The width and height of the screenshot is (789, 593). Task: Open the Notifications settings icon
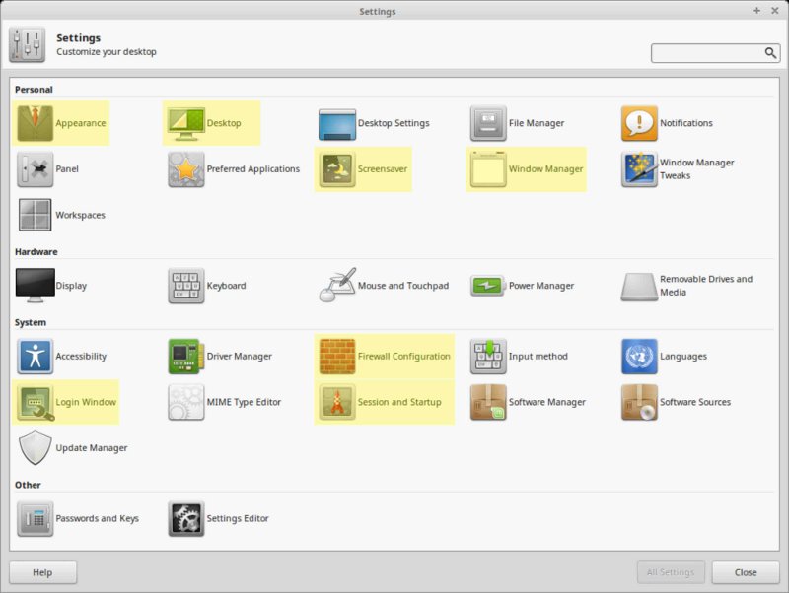tap(639, 123)
